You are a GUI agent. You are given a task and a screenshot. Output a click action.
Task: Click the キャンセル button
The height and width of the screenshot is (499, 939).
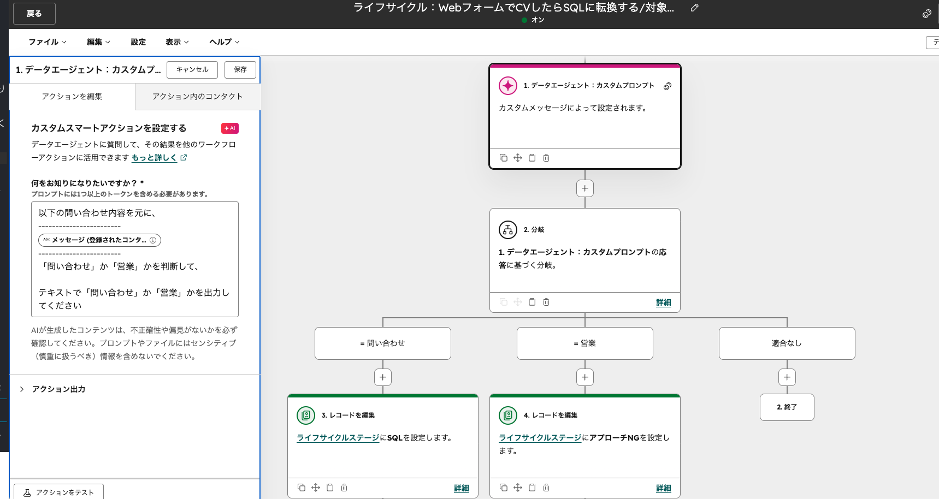tap(192, 69)
